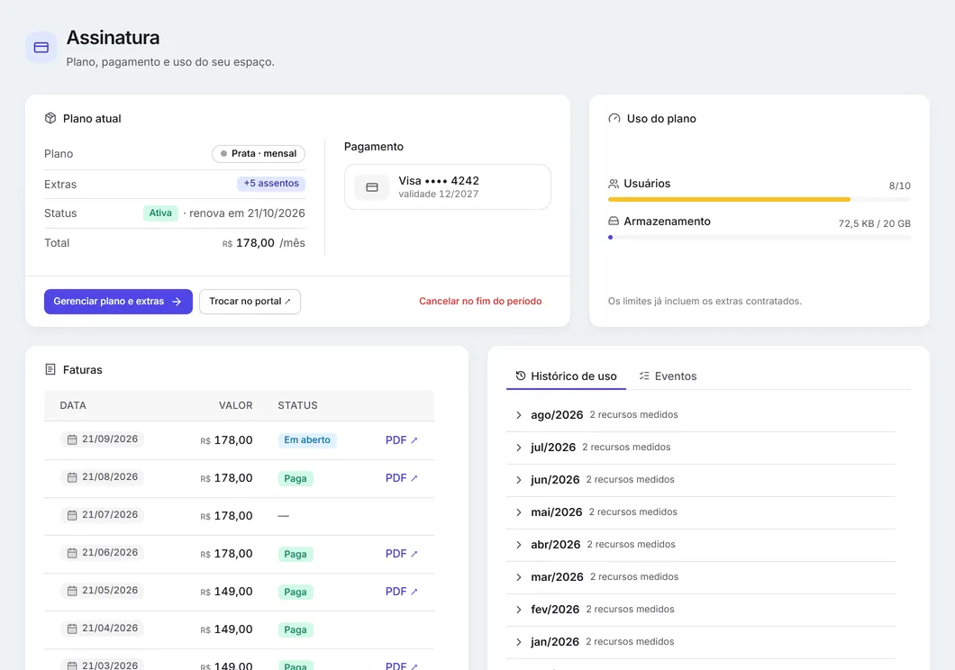Open PDF for the 21/08/2026 invoice

click(x=401, y=477)
